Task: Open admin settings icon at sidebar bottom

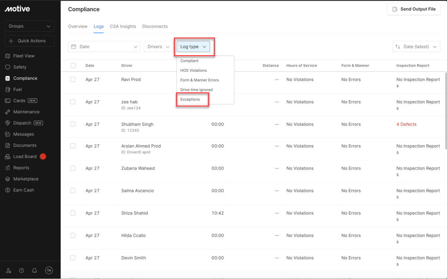Action: pos(9,271)
